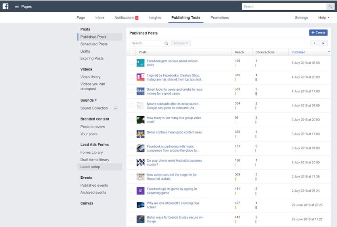Open Drafts in sidebar
The height and width of the screenshot is (227, 337).
85,52
